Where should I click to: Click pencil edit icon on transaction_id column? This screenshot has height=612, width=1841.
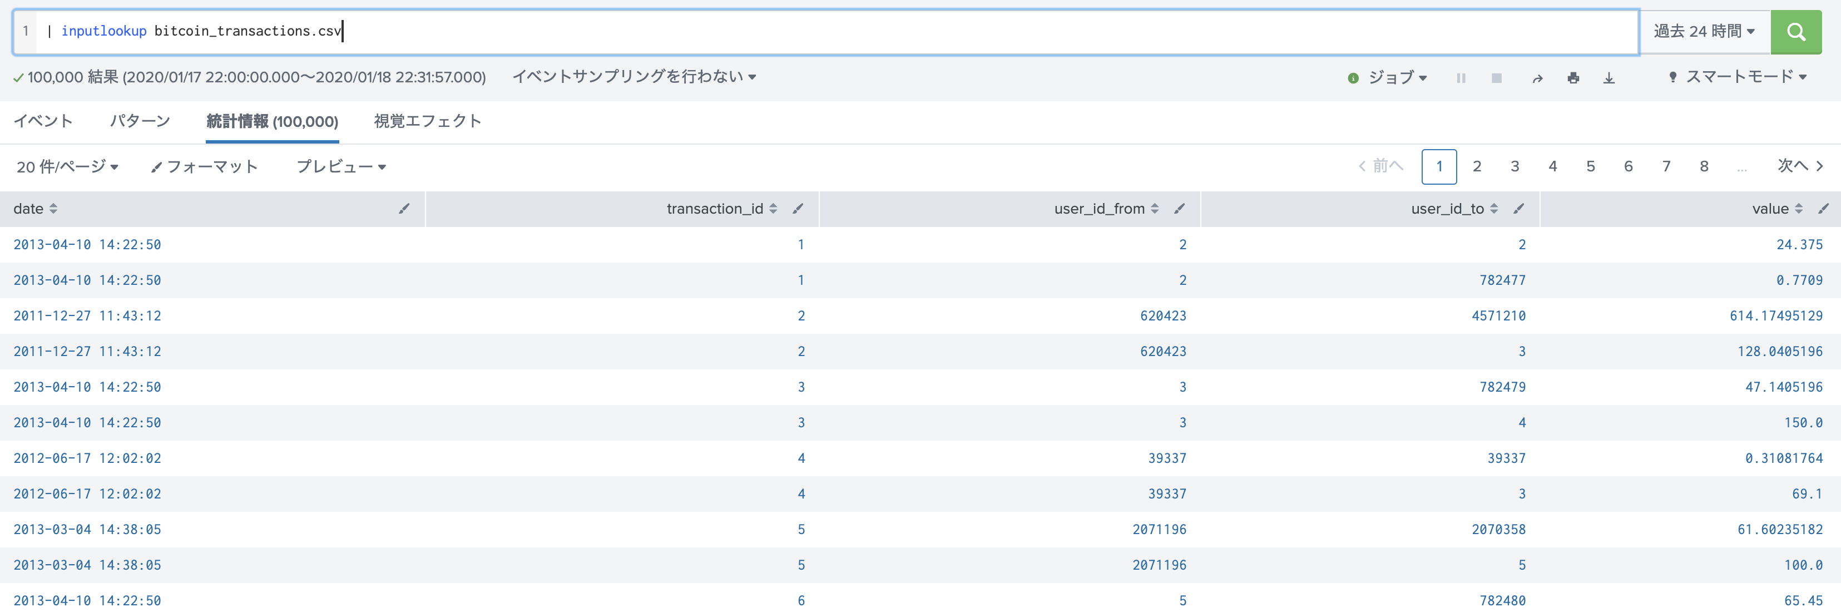tap(798, 209)
